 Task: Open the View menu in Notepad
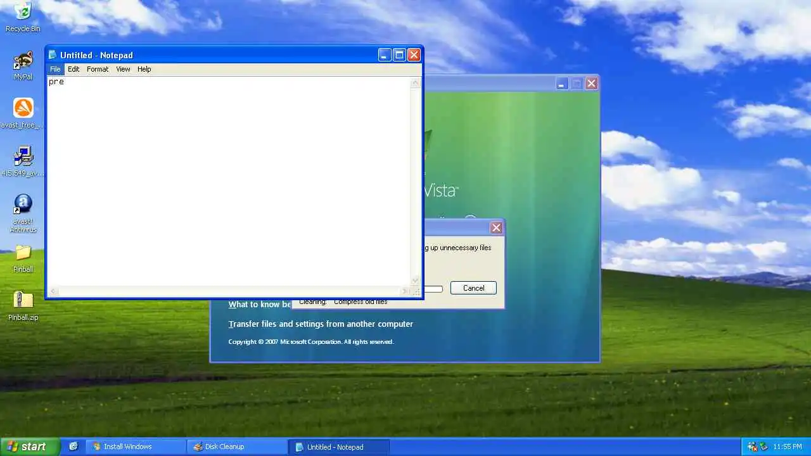(123, 69)
